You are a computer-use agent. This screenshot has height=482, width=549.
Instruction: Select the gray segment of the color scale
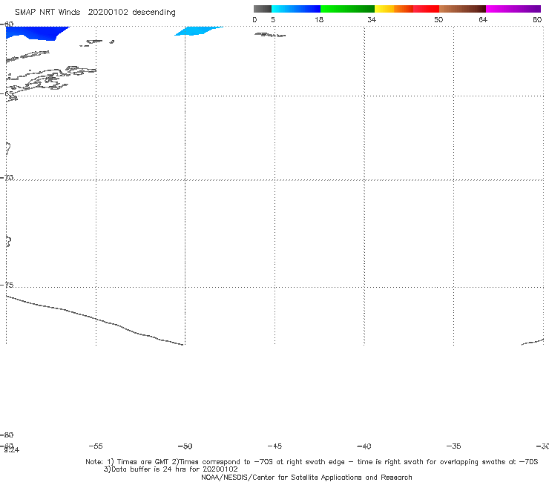(x=263, y=9)
